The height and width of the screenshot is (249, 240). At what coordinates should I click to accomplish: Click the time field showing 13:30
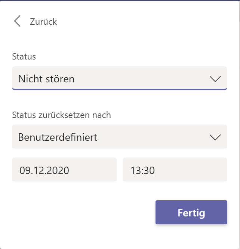pos(175,170)
